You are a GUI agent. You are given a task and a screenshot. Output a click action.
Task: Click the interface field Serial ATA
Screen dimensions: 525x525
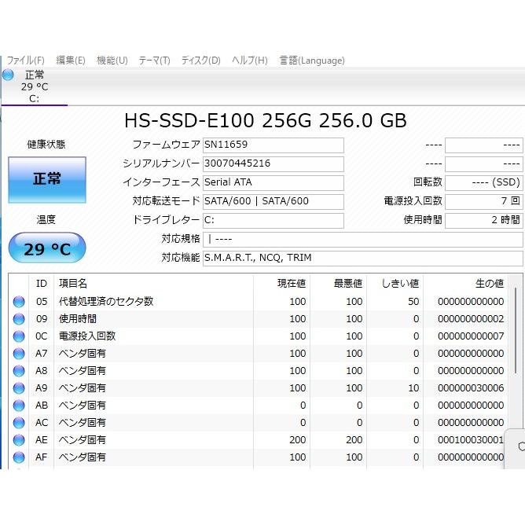point(274,183)
